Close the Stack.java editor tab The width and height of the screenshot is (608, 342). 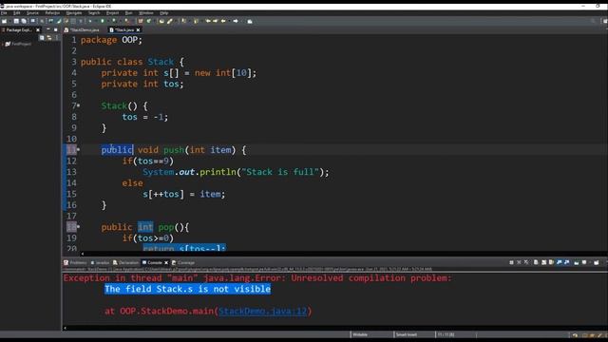tap(138, 29)
